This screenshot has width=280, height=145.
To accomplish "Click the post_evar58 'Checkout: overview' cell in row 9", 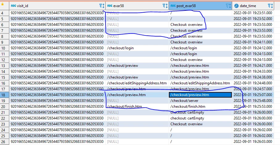I will point(200,42).
